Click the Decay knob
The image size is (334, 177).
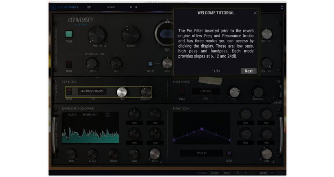point(167,63)
